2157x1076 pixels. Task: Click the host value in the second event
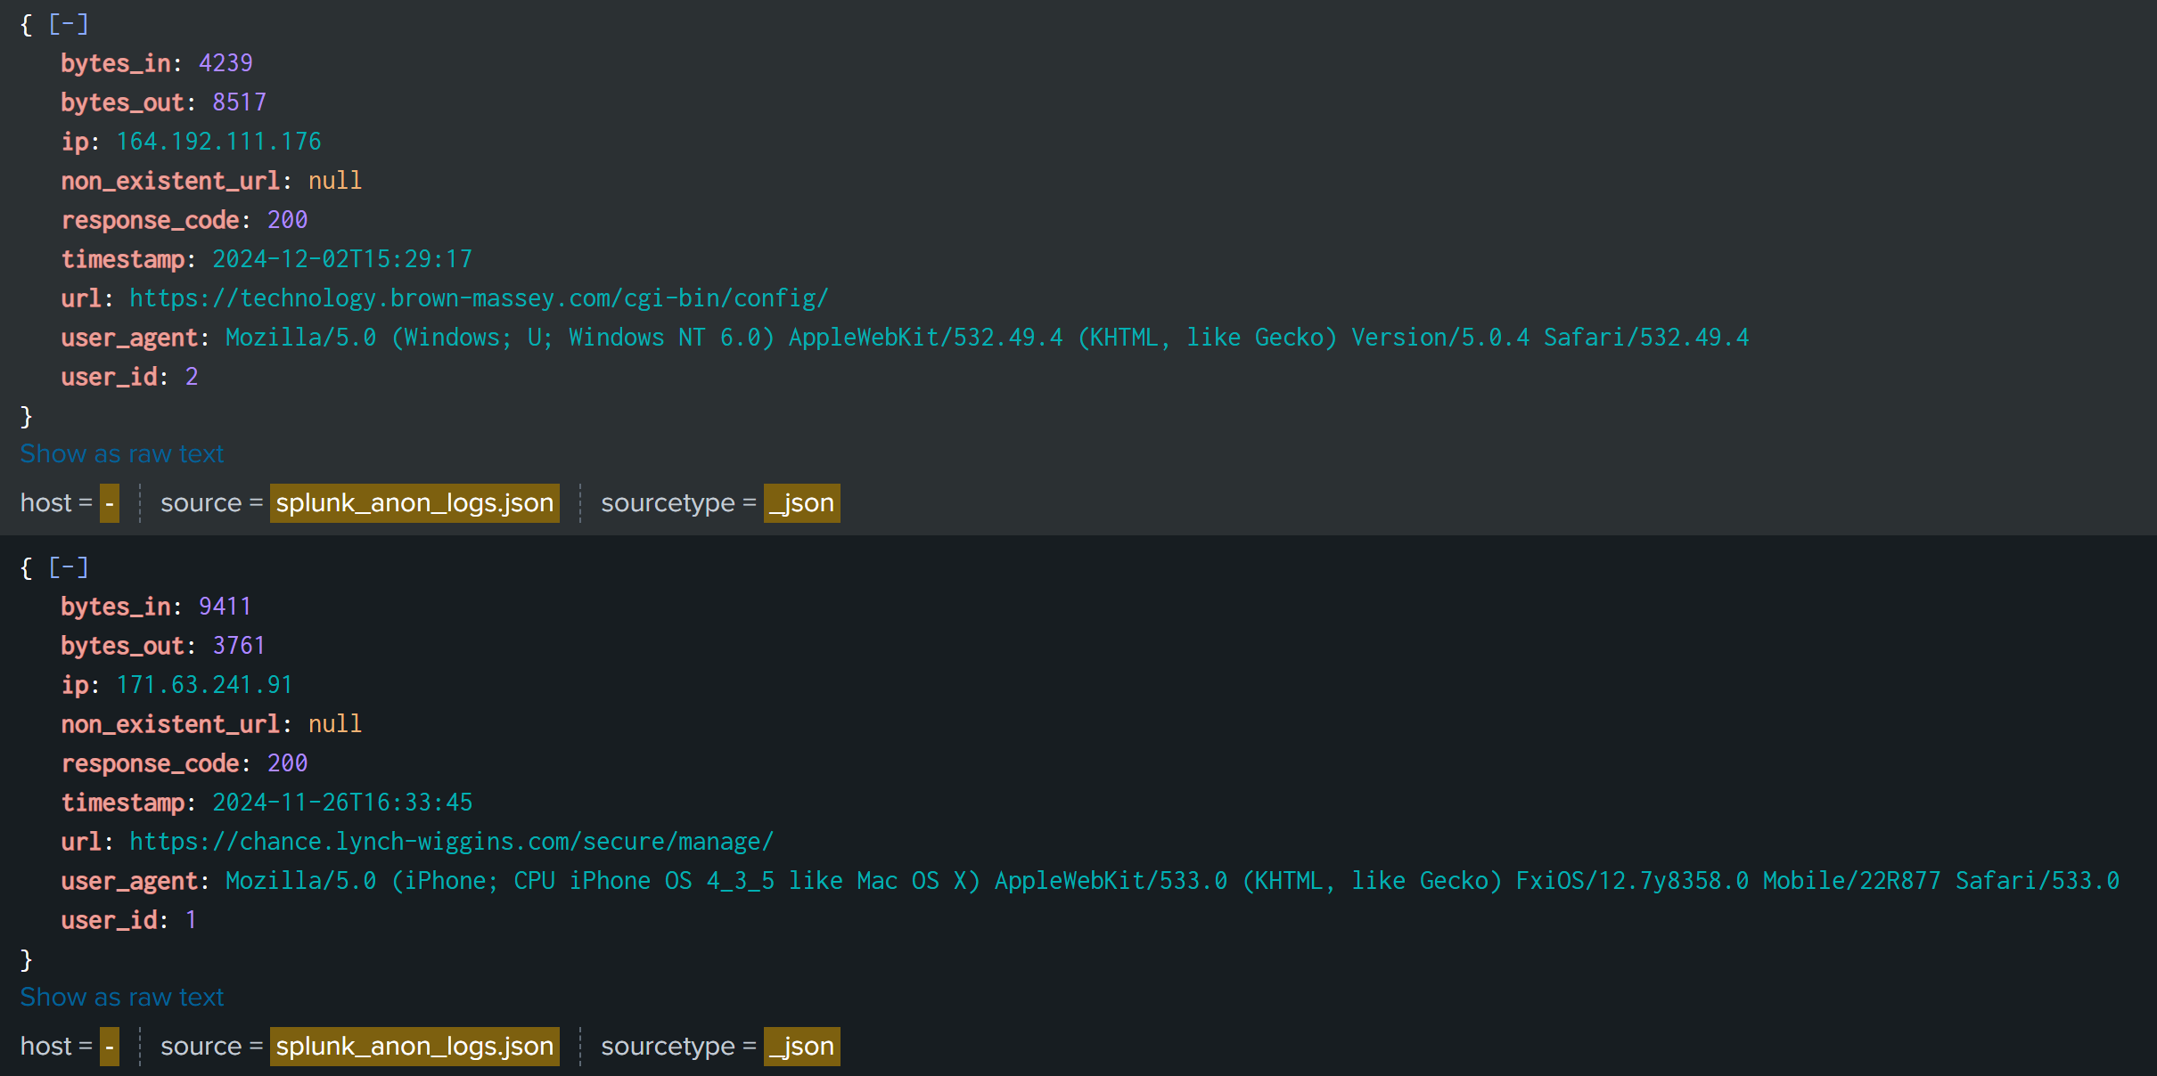[110, 1047]
